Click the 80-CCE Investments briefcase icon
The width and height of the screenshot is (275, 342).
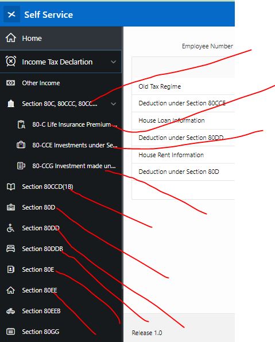point(21,145)
